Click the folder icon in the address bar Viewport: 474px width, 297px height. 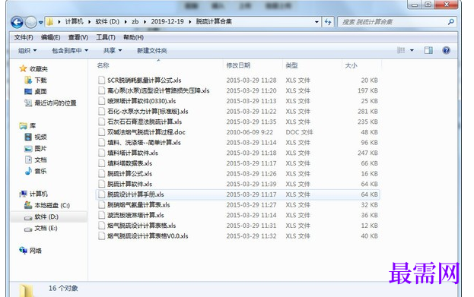[50, 22]
